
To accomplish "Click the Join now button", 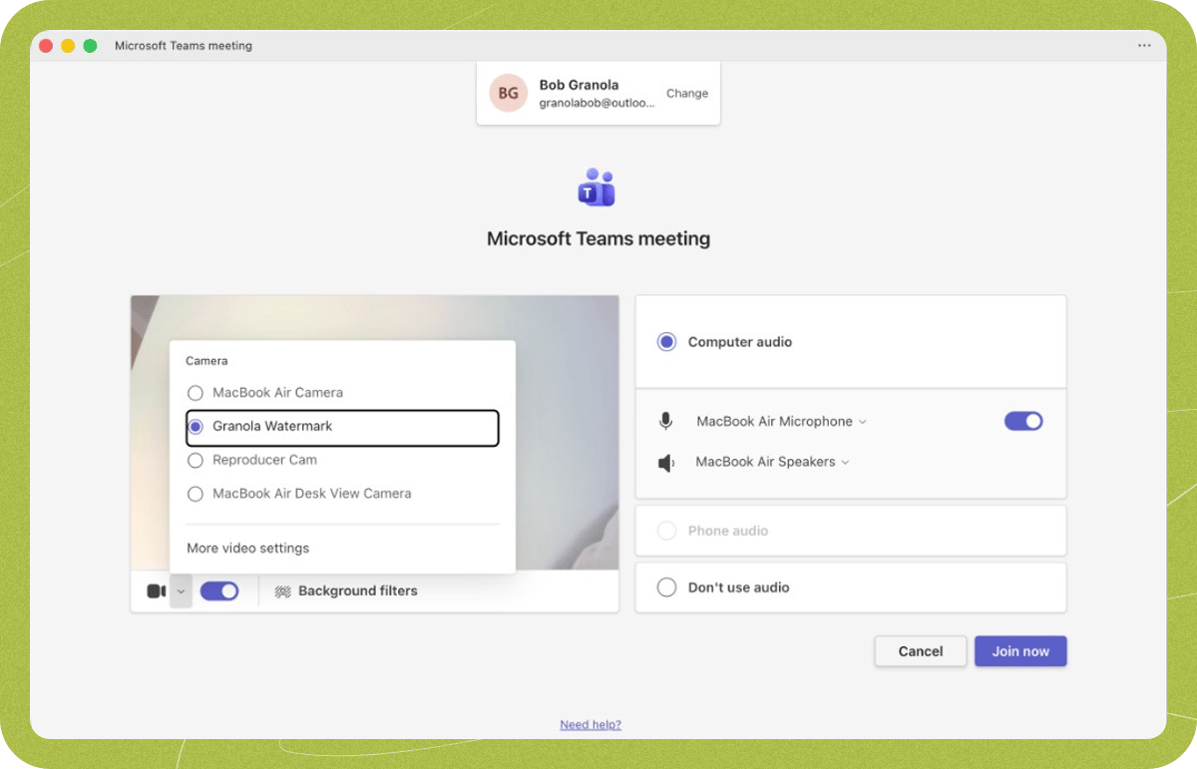I will (1020, 651).
